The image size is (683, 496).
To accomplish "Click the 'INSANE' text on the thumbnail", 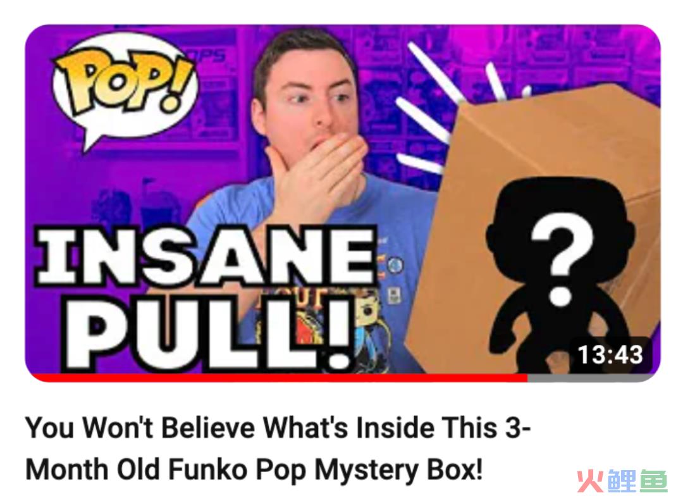I will coord(206,257).
